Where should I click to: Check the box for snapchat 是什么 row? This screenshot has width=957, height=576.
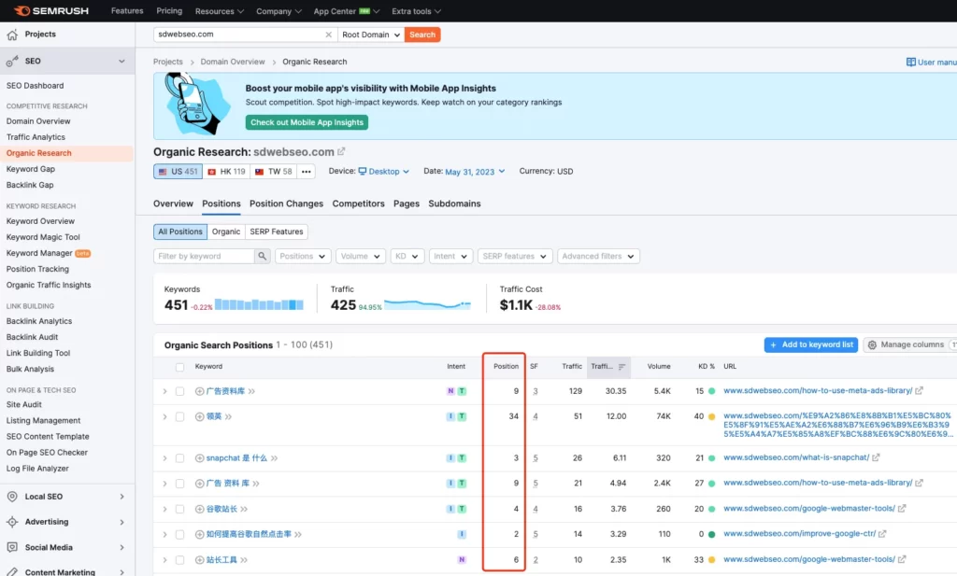179,458
